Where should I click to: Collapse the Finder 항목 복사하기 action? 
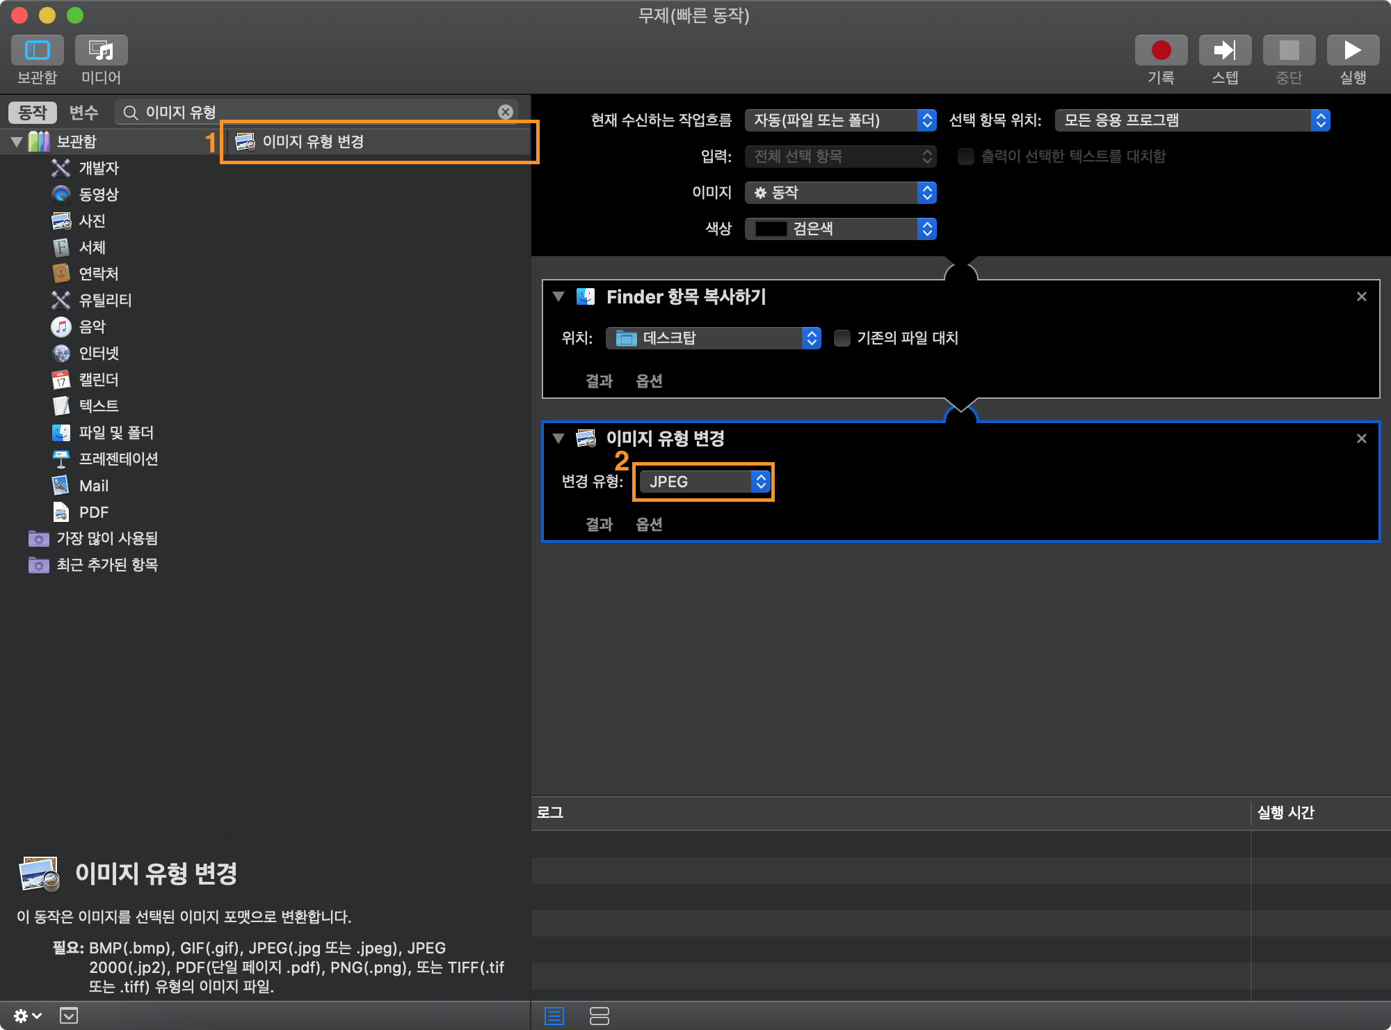(x=558, y=297)
